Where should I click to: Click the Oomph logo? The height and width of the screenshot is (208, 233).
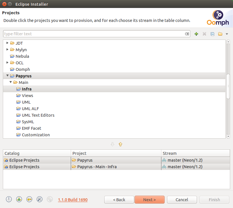pyautogui.click(x=218, y=18)
